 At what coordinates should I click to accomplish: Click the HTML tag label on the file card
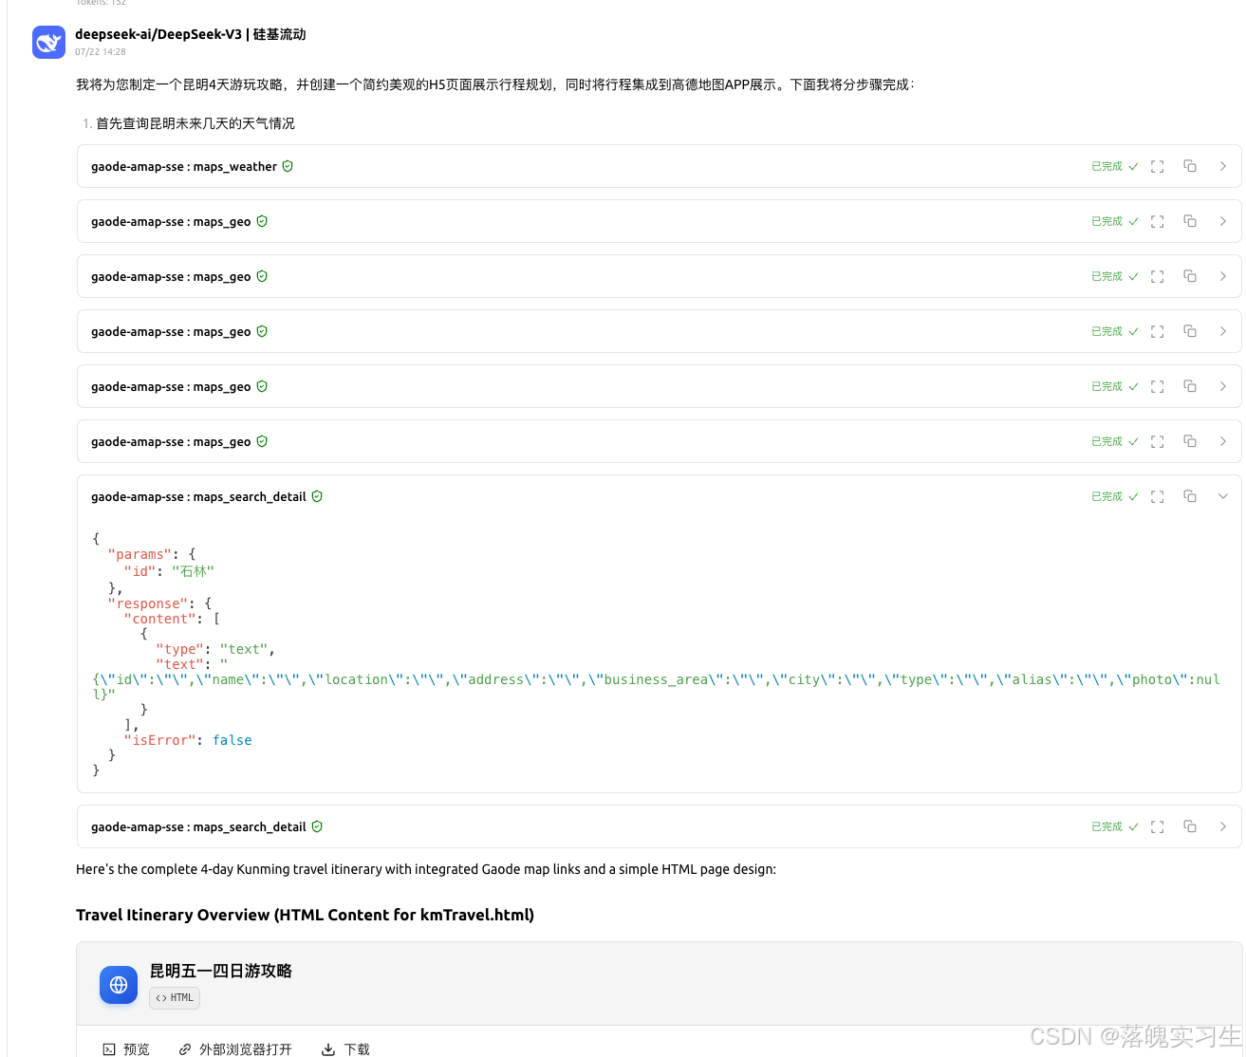tap(174, 997)
